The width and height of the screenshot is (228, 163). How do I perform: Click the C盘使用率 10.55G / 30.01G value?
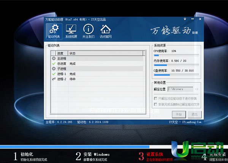click(182, 71)
